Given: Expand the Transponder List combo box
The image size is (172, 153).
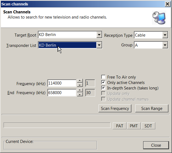Looking at the screenshot, I should coord(99,45).
